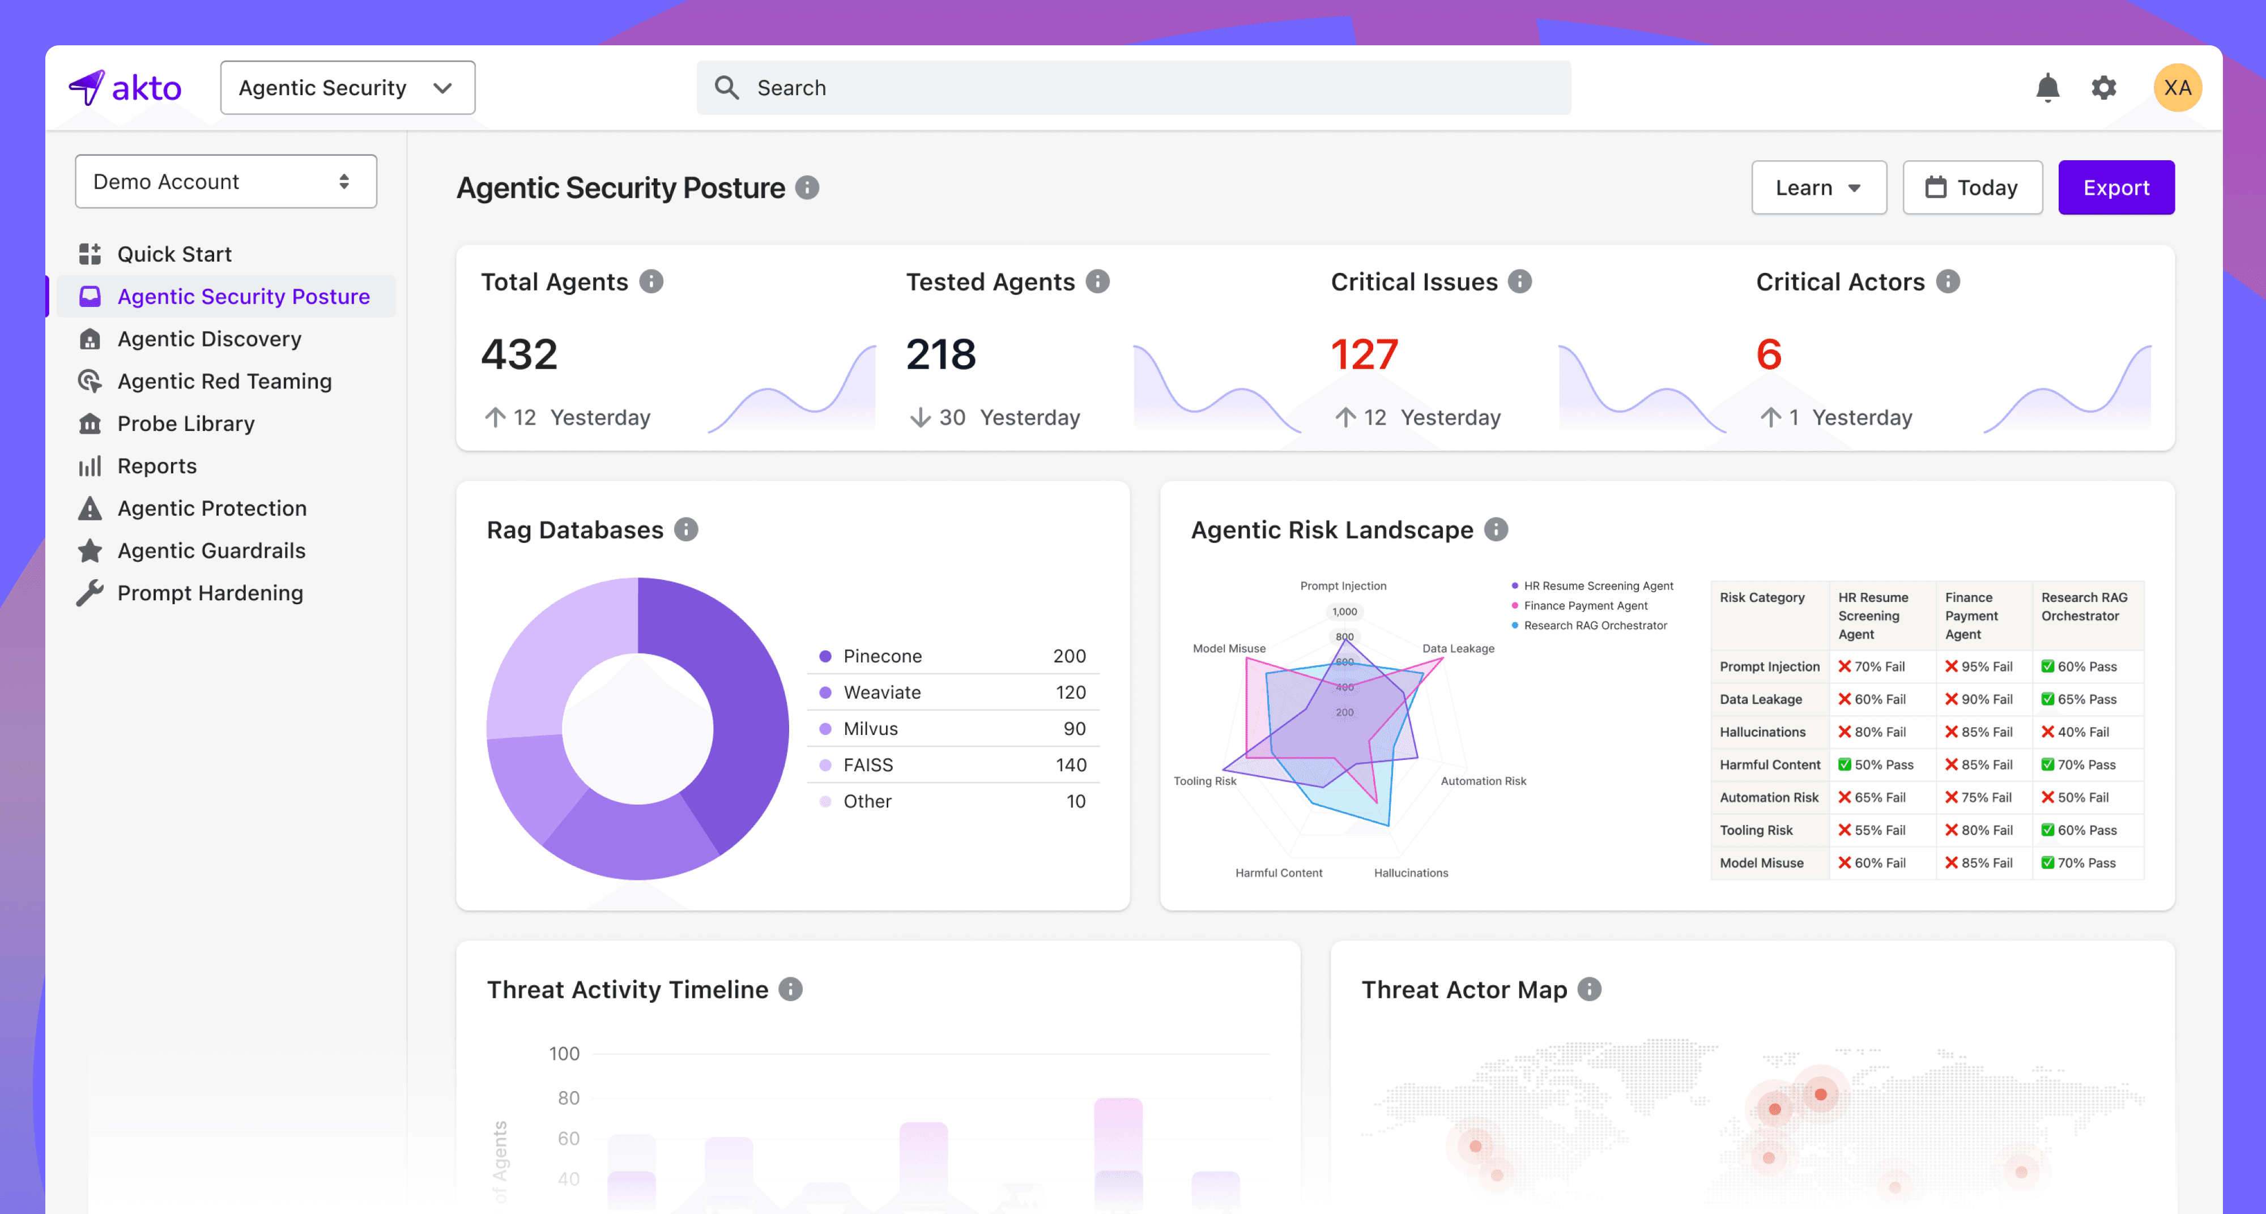Click the Akto logo

(x=125, y=88)
